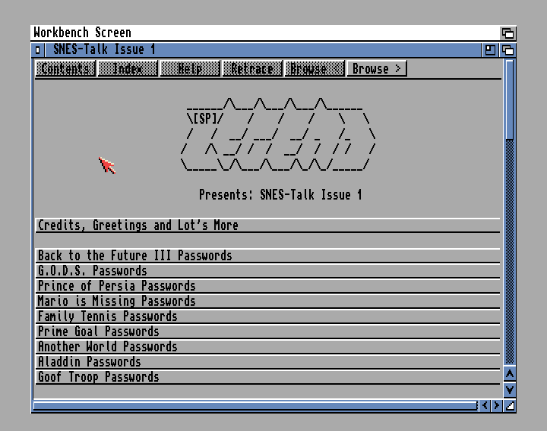
Task: Open Another World Passwords
Action: point(267,347)
